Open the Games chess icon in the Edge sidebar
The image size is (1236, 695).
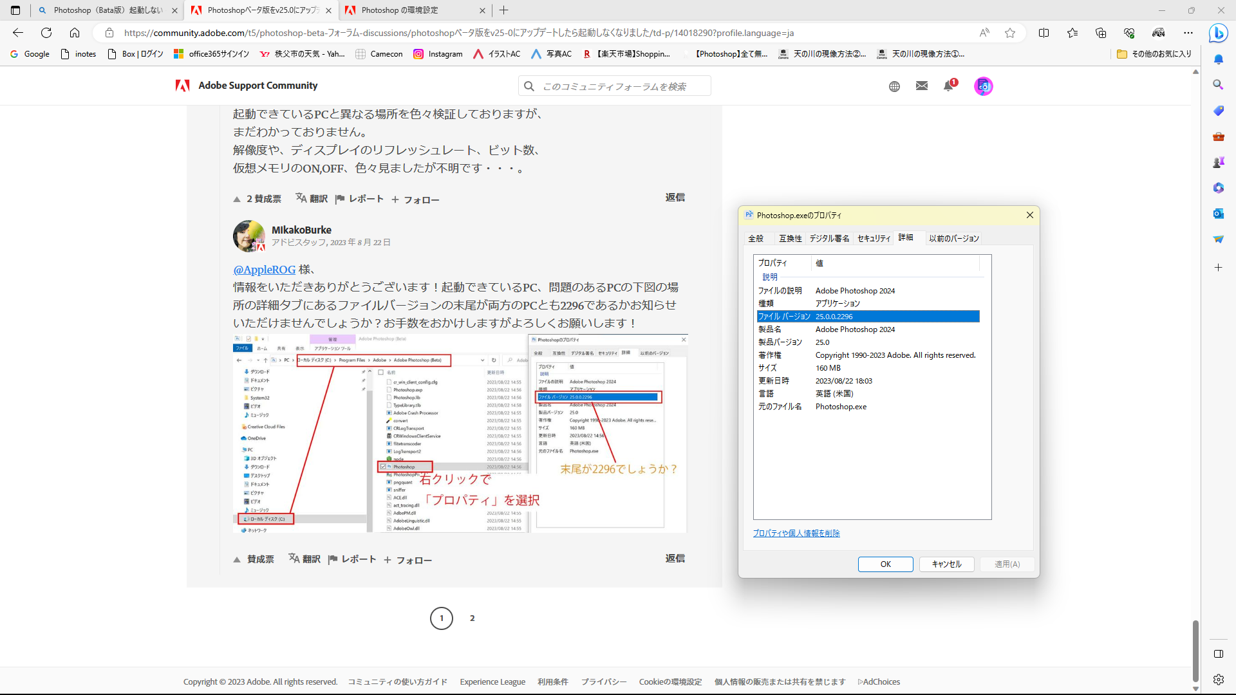point(1218,162)
